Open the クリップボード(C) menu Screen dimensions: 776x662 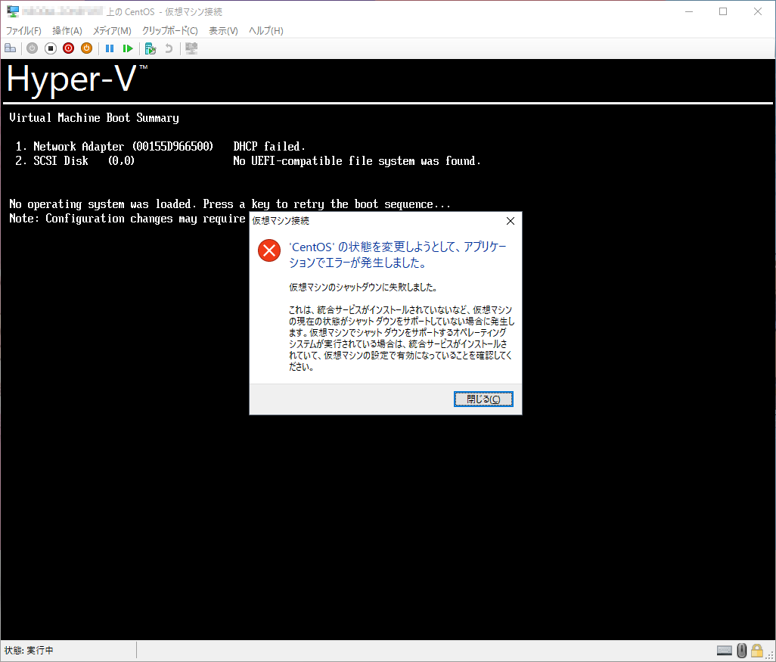pyautogui.click(x=170, y=31)
